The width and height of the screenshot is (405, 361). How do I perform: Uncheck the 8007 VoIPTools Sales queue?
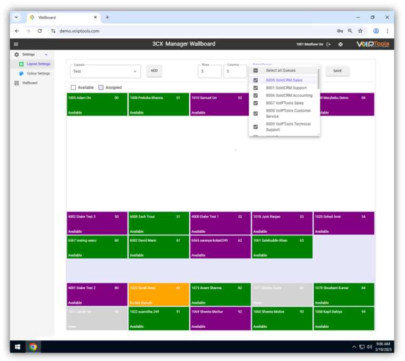coord(255,103)
